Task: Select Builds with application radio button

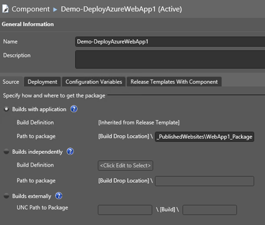Action: click(x=6, y=109)
